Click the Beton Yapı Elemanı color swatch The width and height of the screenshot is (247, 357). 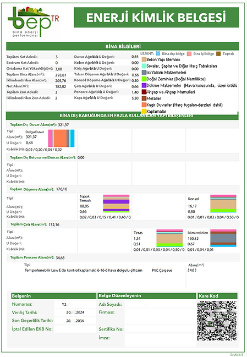[144, 59]
